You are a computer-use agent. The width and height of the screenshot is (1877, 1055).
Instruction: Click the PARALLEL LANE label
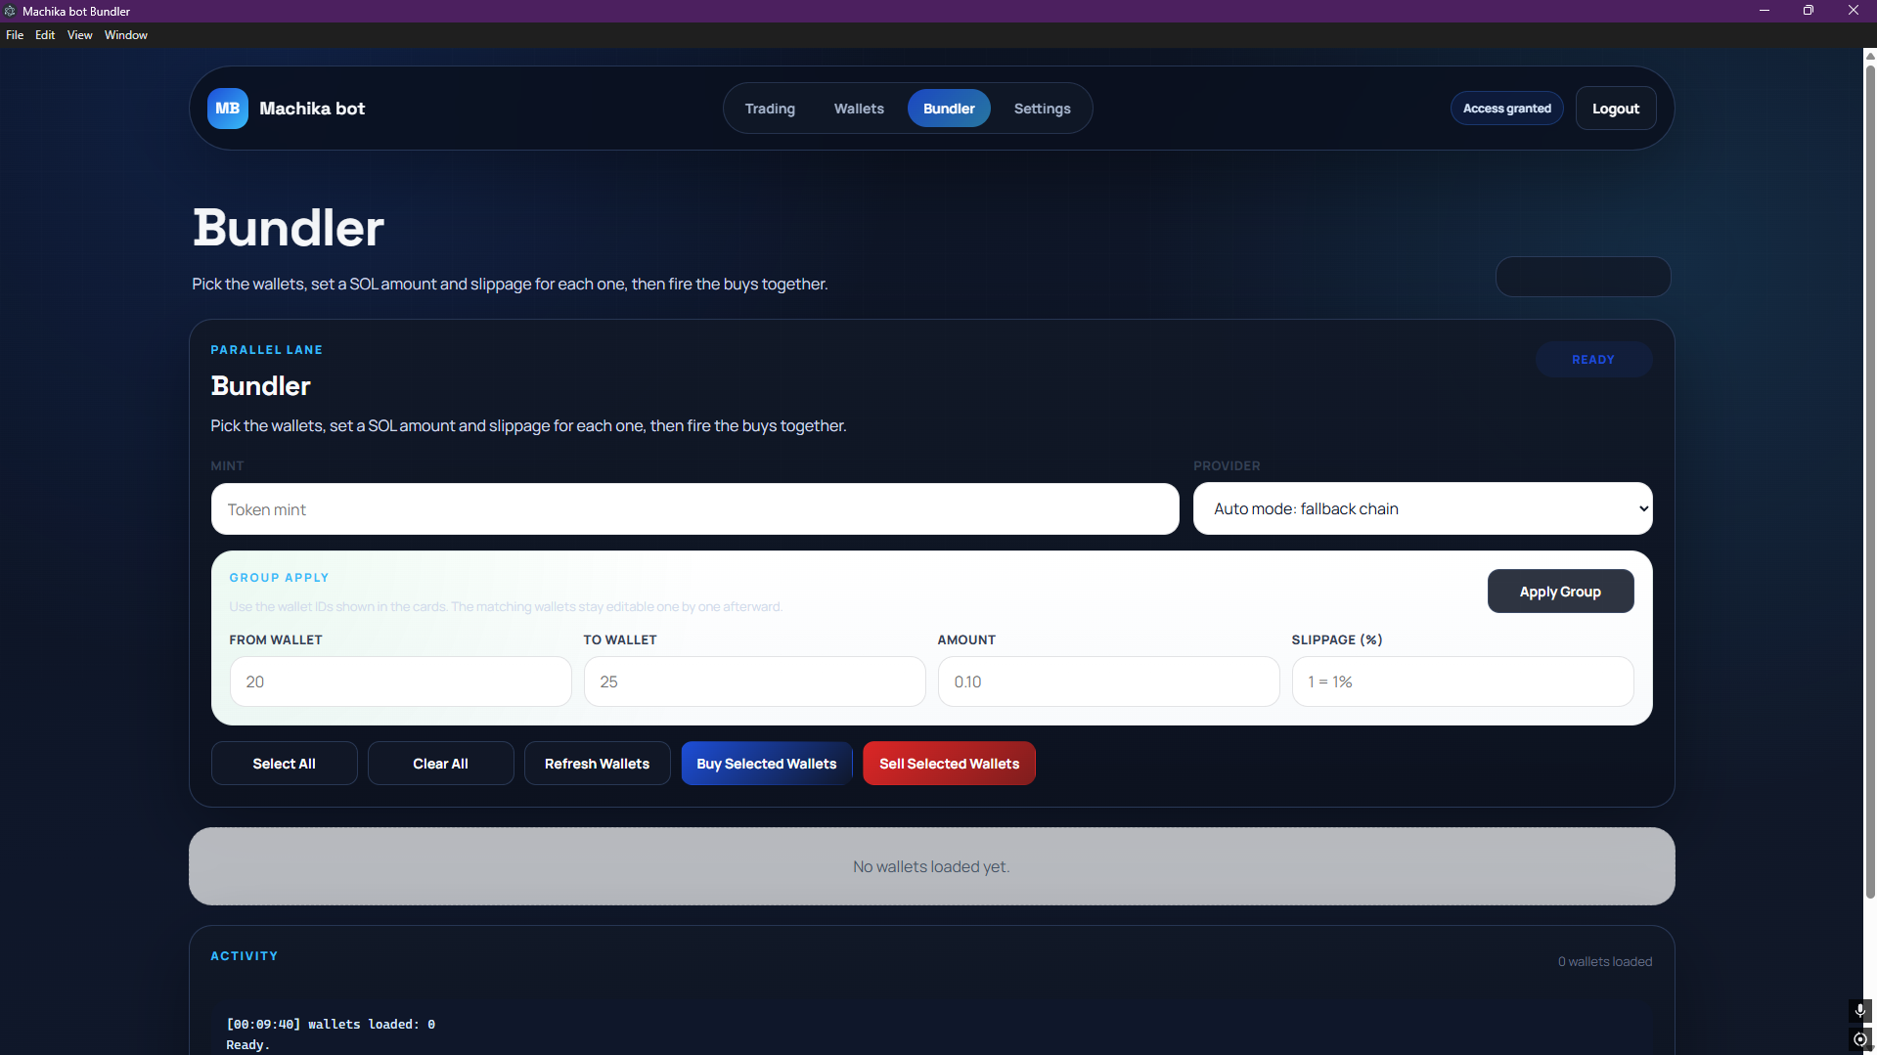tap(266, 350)
